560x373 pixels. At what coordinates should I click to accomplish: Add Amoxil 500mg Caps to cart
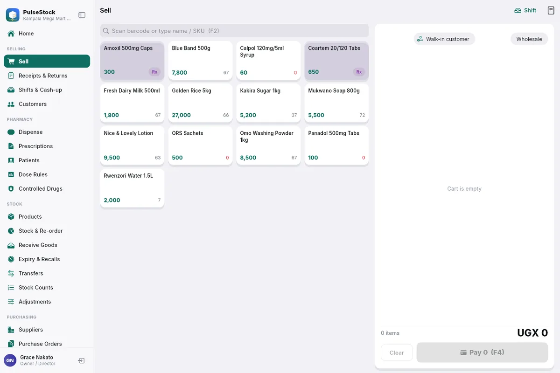132,61
